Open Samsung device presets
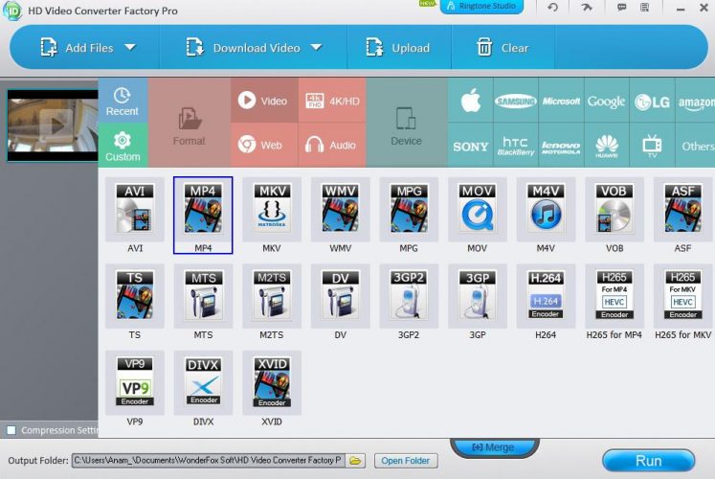 point(516,101)
